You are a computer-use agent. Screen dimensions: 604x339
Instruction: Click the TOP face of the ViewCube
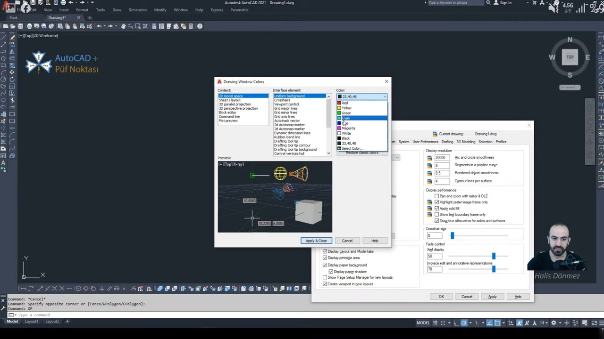tap(570, 57)
